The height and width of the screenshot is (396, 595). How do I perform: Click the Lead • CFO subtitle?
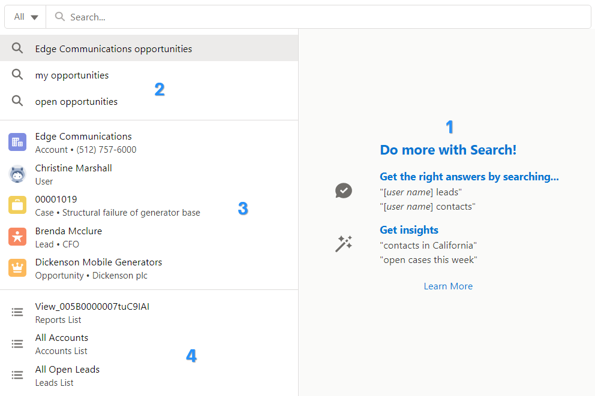point(58,244)
